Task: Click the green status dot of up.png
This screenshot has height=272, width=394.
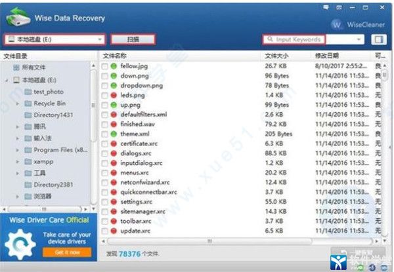Action: (114, 105)
